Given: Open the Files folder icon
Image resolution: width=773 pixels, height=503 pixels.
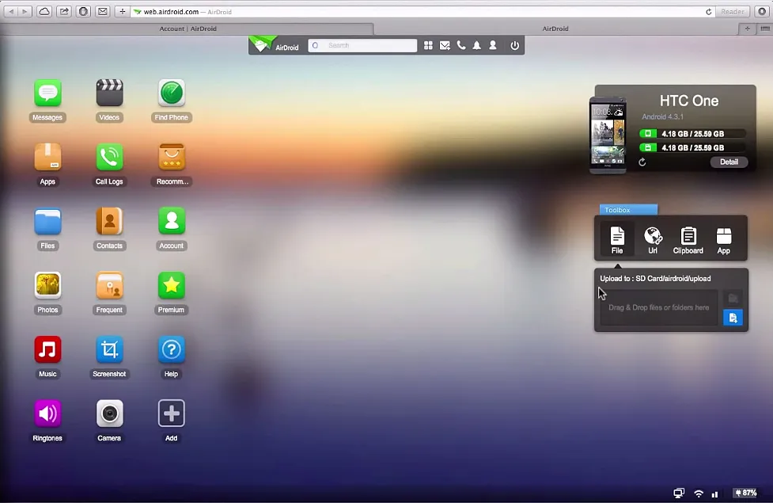Looking at the screenshot, I should (47, 221).
